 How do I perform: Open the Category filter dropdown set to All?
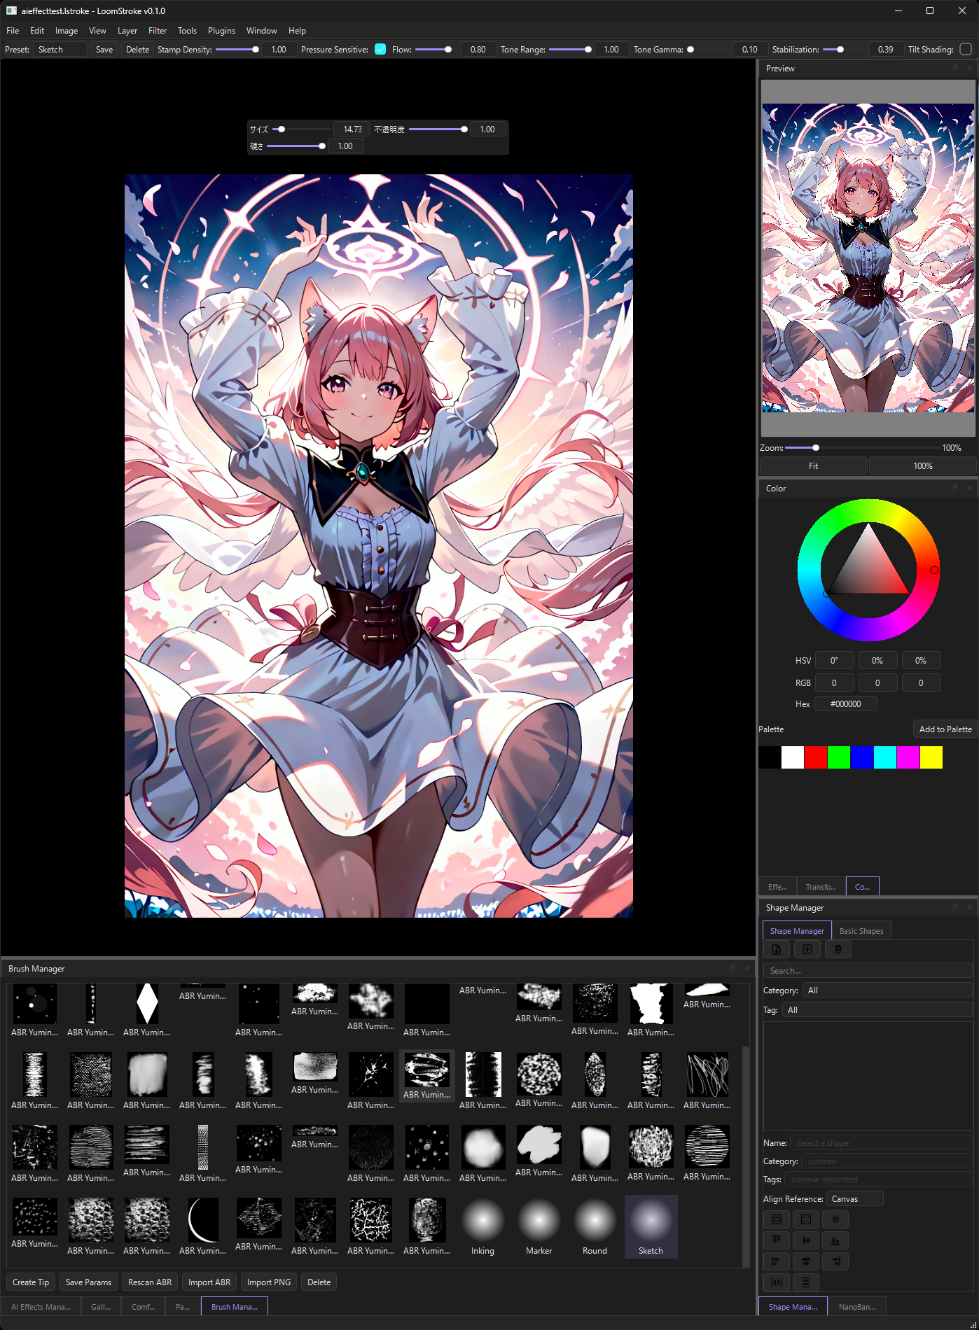[x=888, y=990]
